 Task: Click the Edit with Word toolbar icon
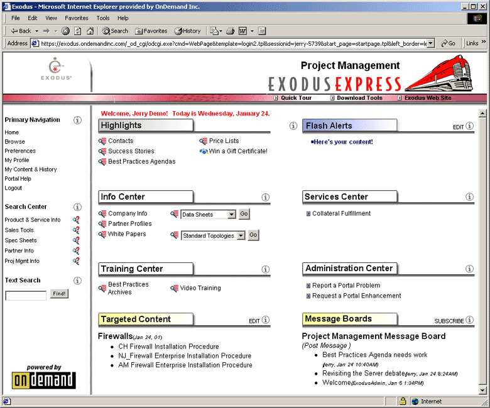pos(243,31)
